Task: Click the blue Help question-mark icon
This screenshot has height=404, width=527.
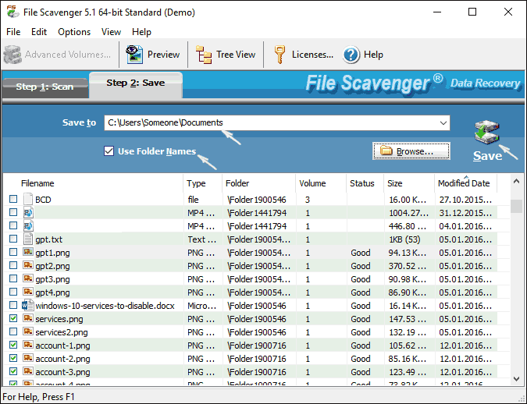Action: coord(351,55)
